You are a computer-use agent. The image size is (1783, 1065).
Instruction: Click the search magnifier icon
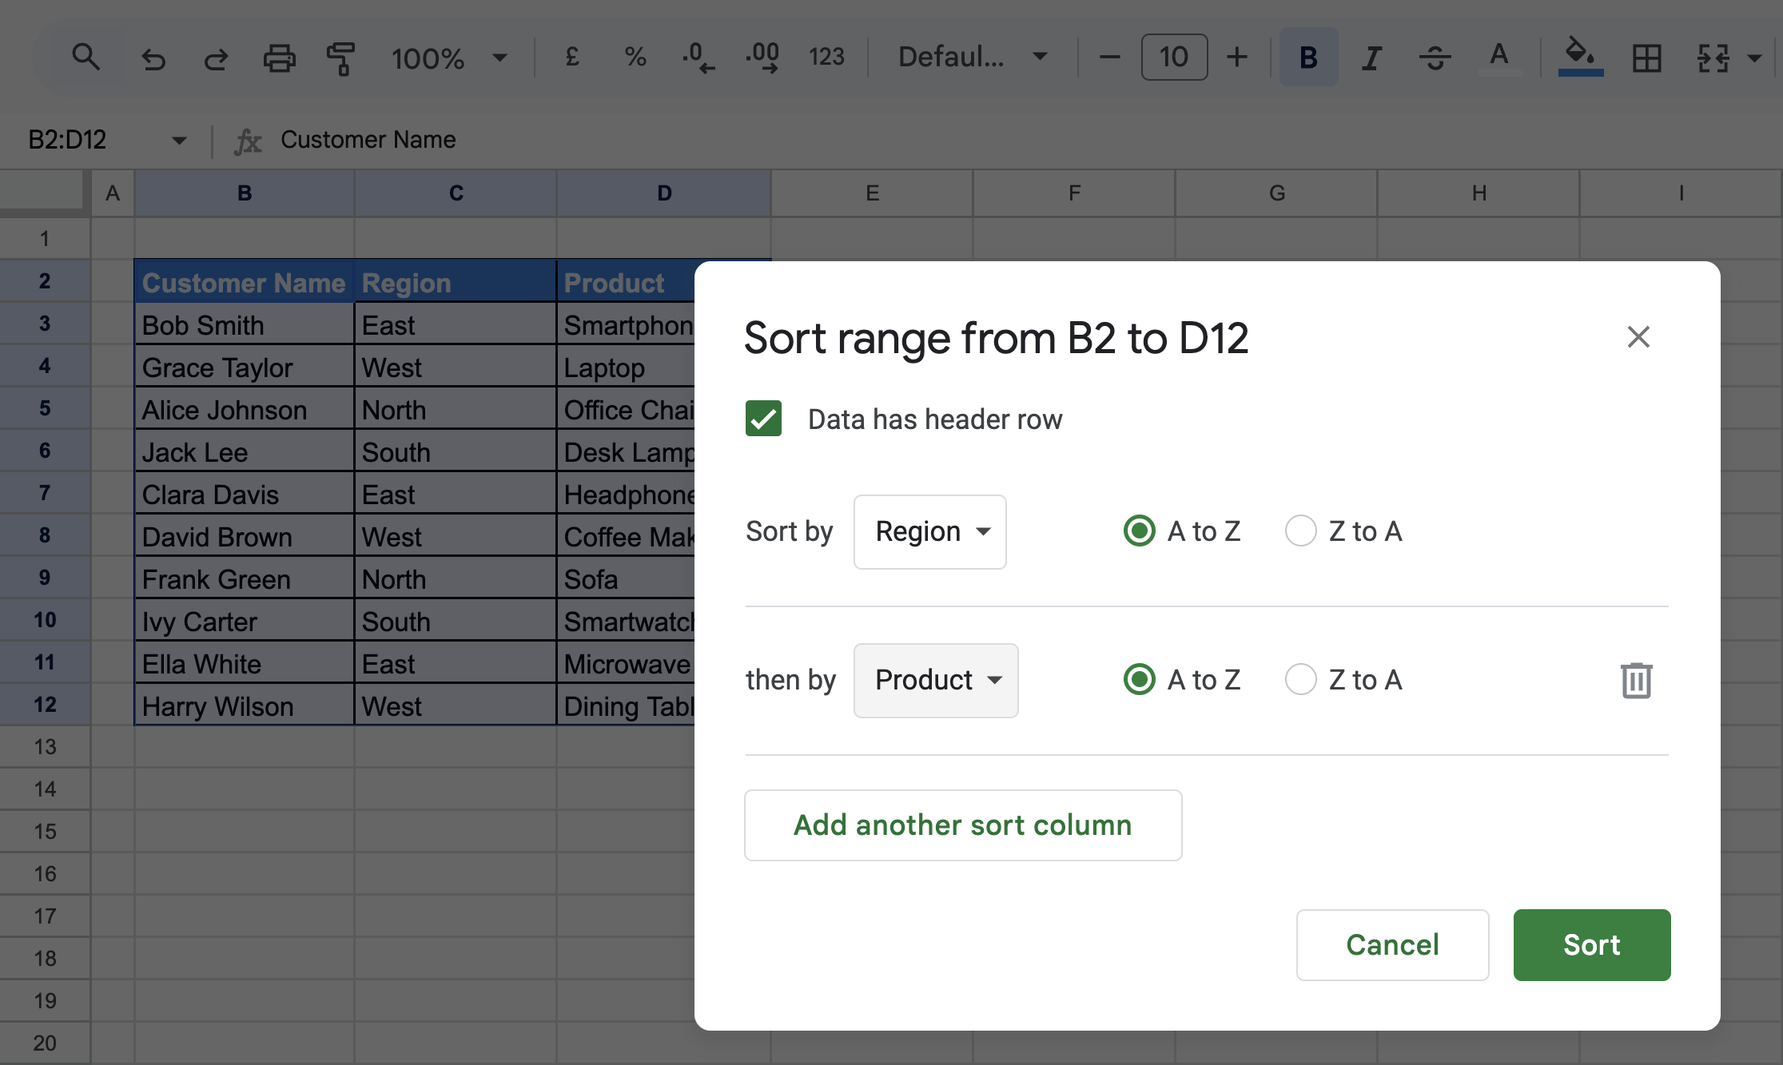point(86,57)
